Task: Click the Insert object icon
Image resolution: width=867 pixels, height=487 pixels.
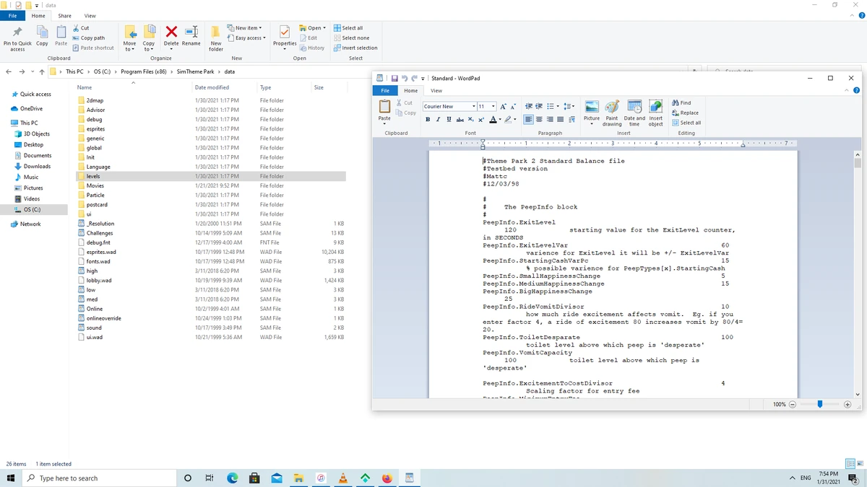Action: 655,112
